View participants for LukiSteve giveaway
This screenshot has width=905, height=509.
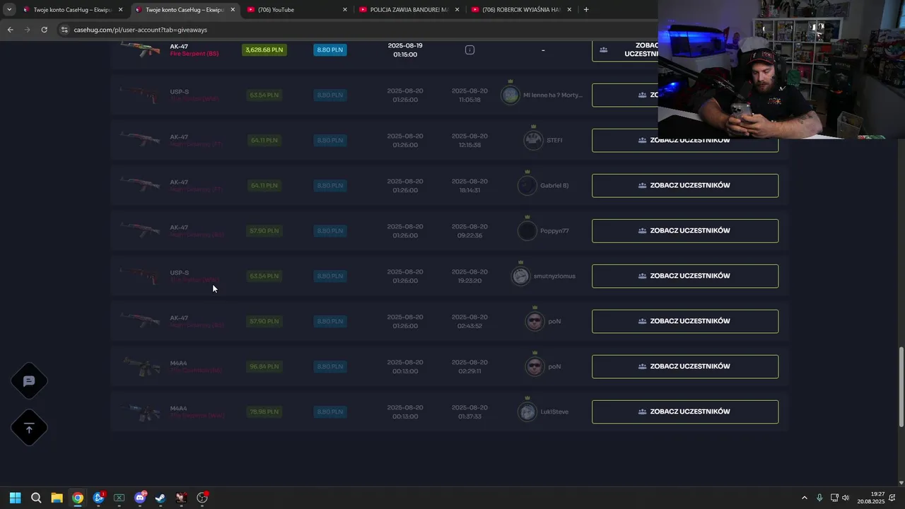coord(685,411)
